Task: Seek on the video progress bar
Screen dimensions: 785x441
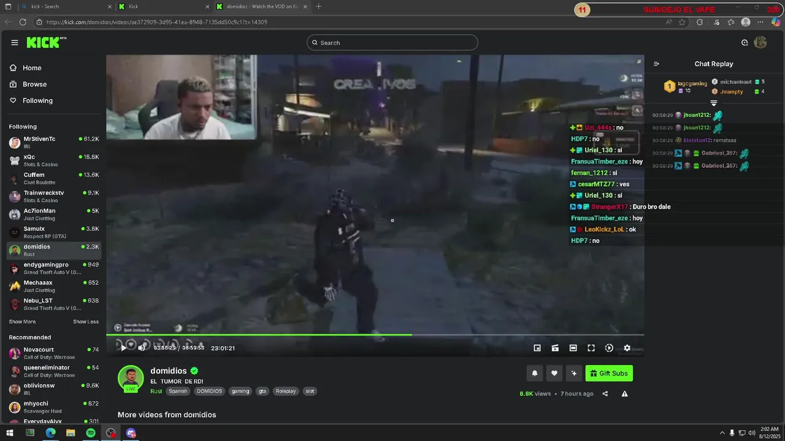Action: (375, 334)
